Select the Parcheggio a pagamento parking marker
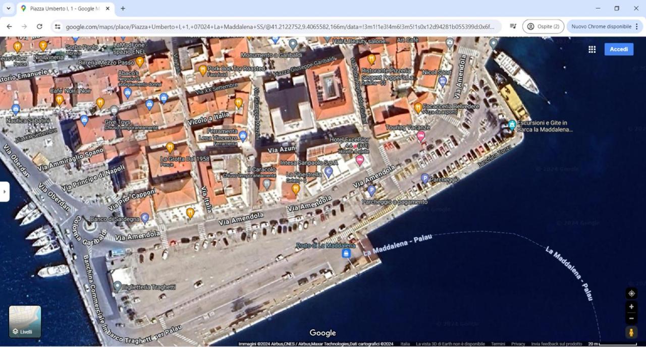 371,191
